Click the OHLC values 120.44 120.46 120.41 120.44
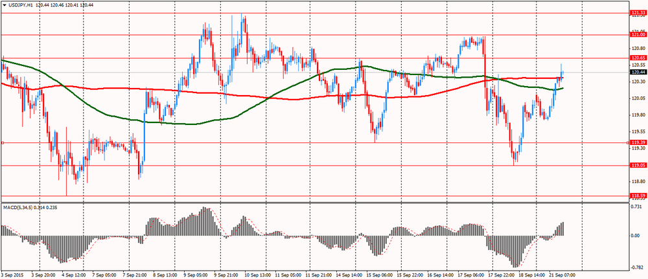Image resolution: width=648 pixels, height=279 pixels. pos(65,4)
